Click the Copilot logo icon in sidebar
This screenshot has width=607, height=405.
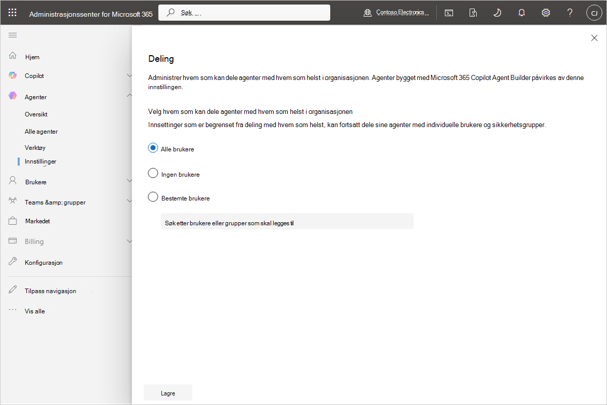click(13, 75)
